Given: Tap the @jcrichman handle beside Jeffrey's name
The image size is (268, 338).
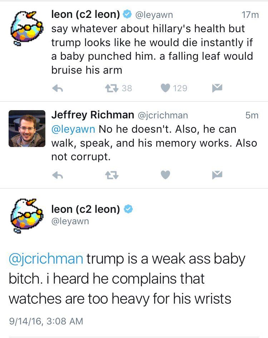Looking at the screenshot, I should (163, 115).
